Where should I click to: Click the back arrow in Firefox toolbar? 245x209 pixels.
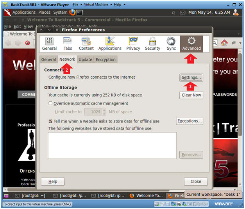click(8, 43)
